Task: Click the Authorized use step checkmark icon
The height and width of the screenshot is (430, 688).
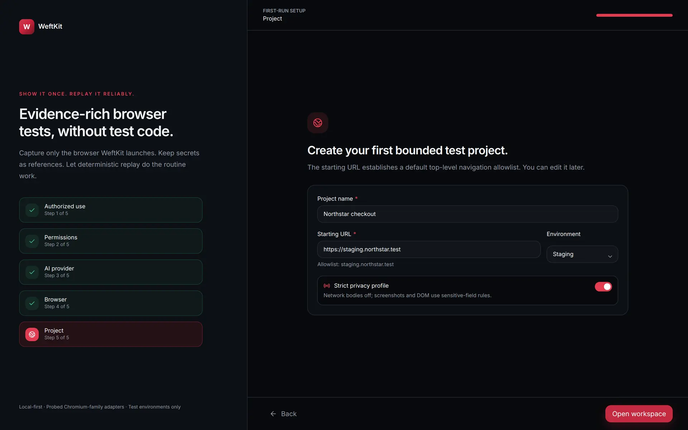Action: click(x=32, y=210)
